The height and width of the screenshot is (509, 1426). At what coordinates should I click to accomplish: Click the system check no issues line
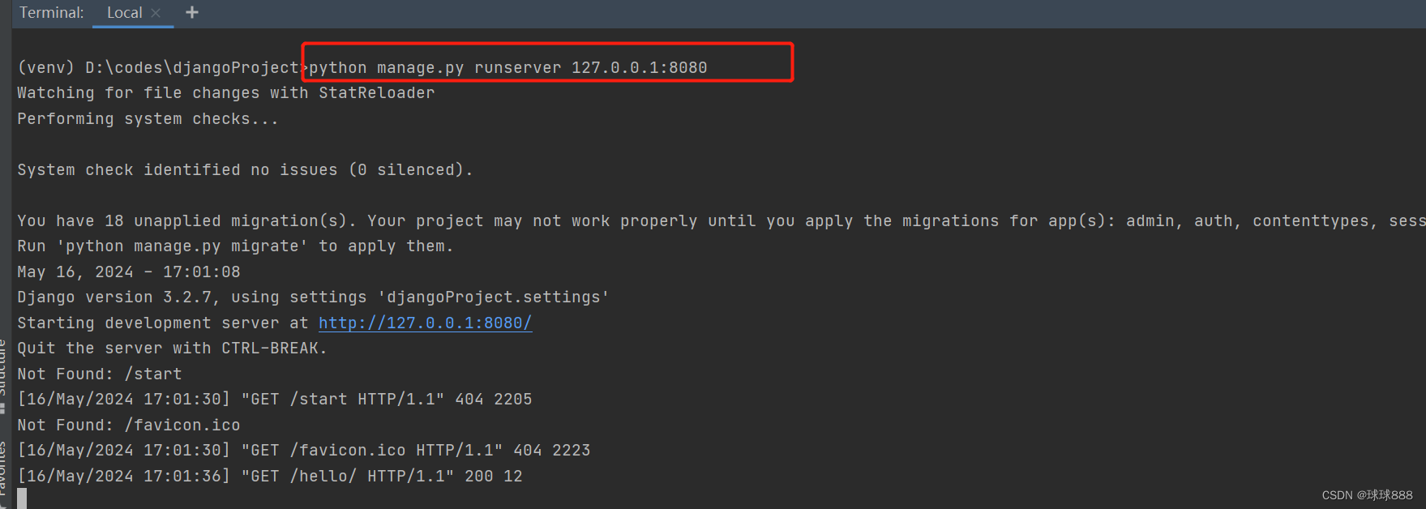245,169
